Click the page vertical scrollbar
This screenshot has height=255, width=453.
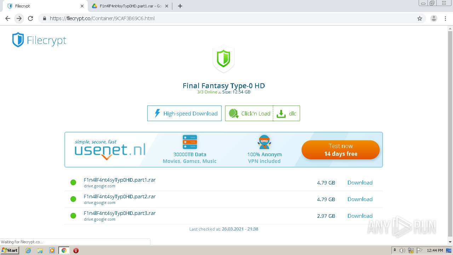coord(450,135)
